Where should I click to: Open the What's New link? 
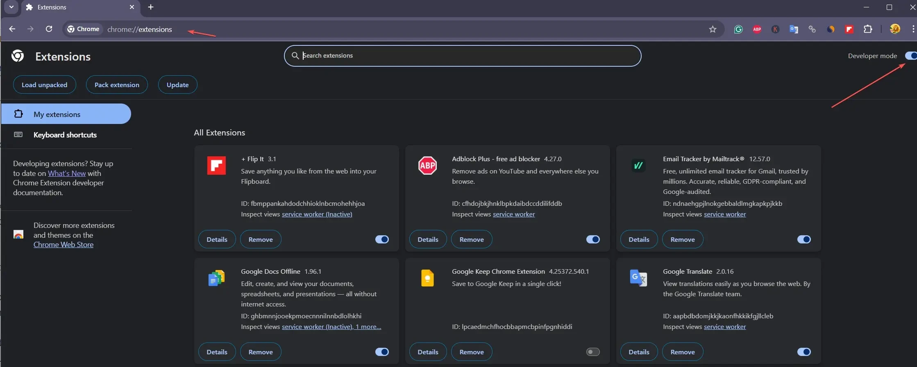(x=67, y=173)
